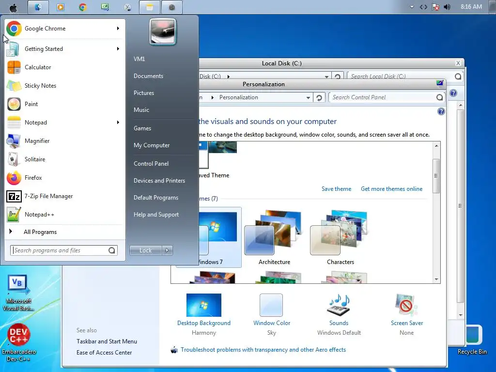The width and height of the screenshot is (496, 372).
Task: Open My Computer from the start menu
Action: pyautogui.click(x=152, y=145)
